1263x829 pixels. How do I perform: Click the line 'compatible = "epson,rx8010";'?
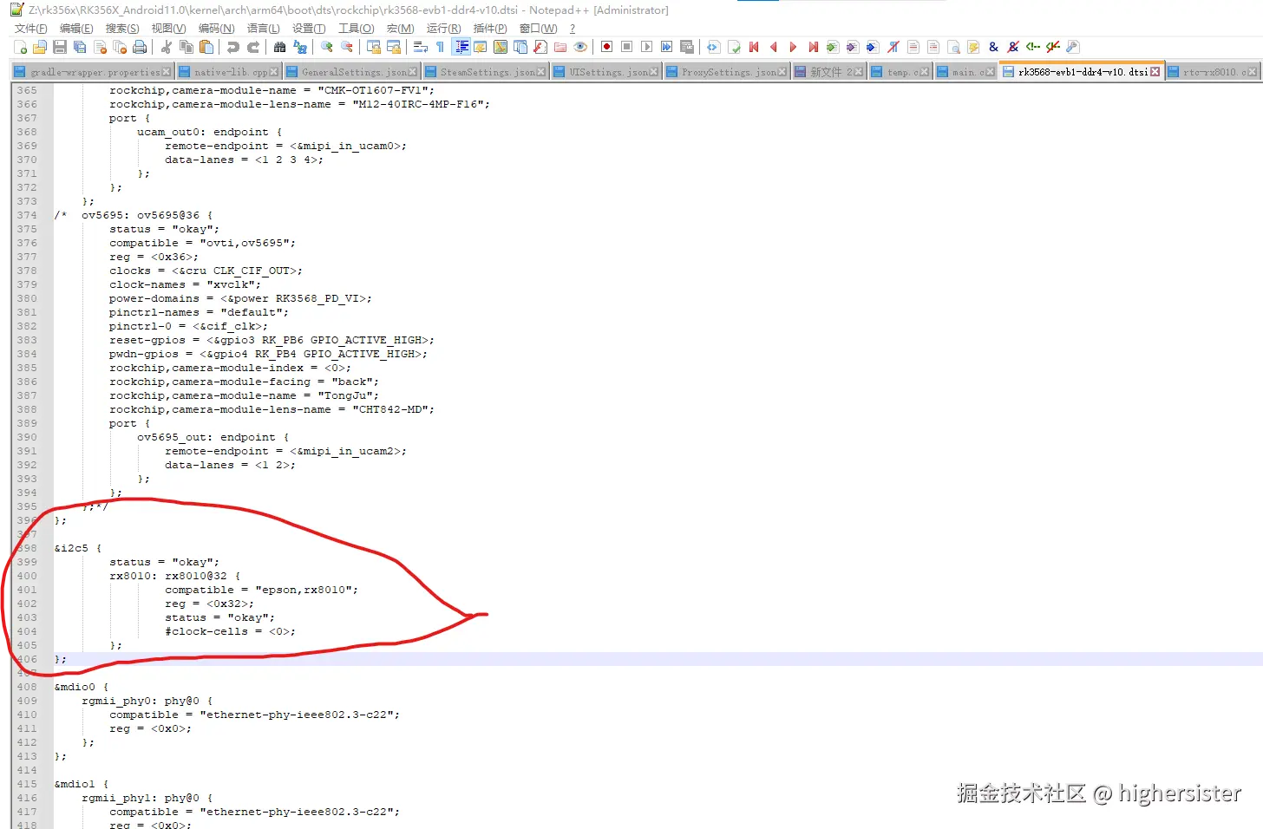261,590
